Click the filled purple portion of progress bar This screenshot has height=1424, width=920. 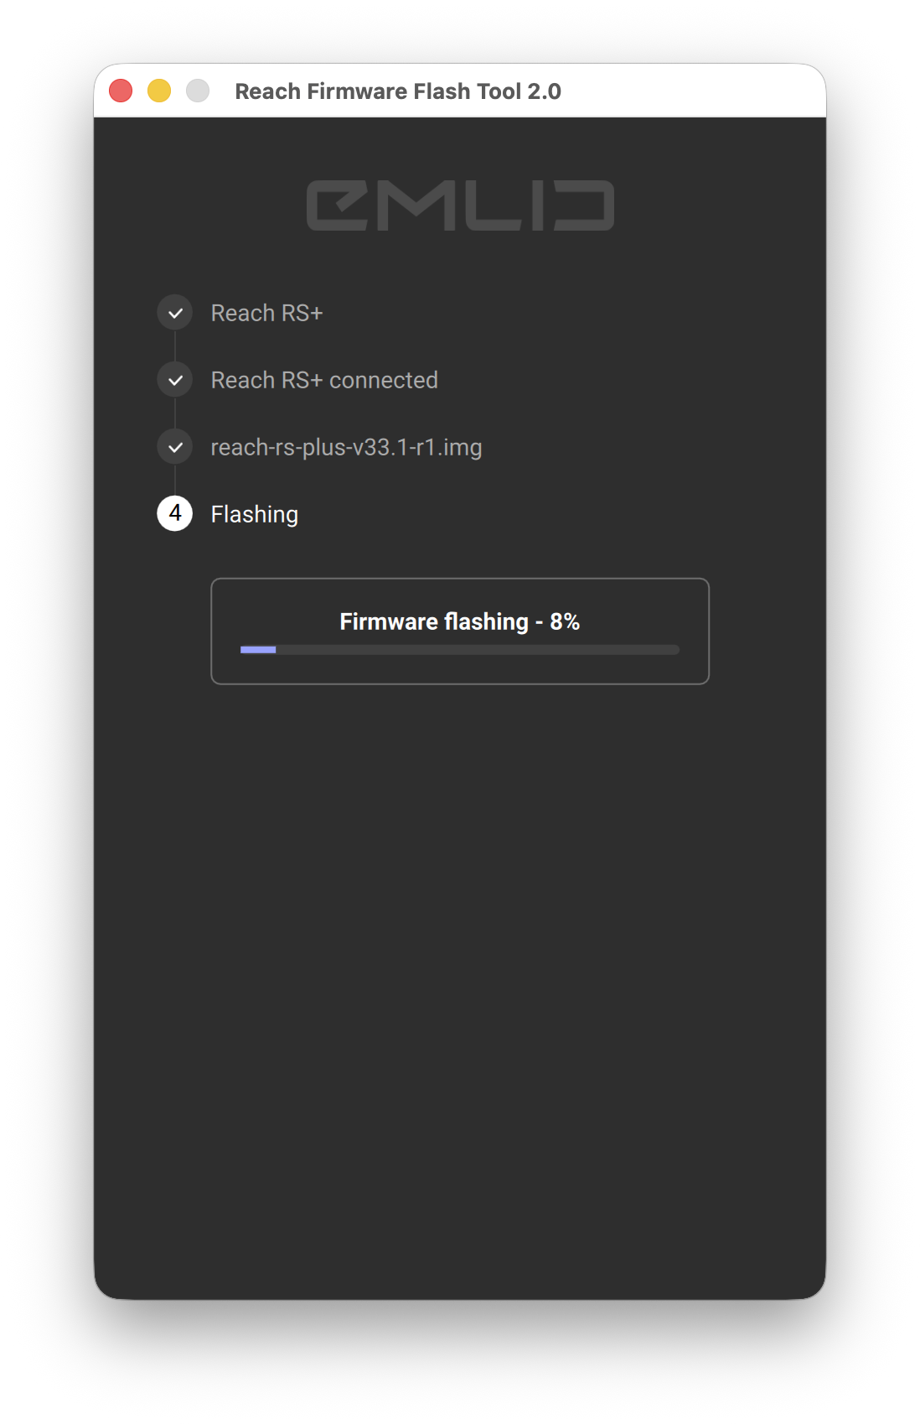[258, 650]
